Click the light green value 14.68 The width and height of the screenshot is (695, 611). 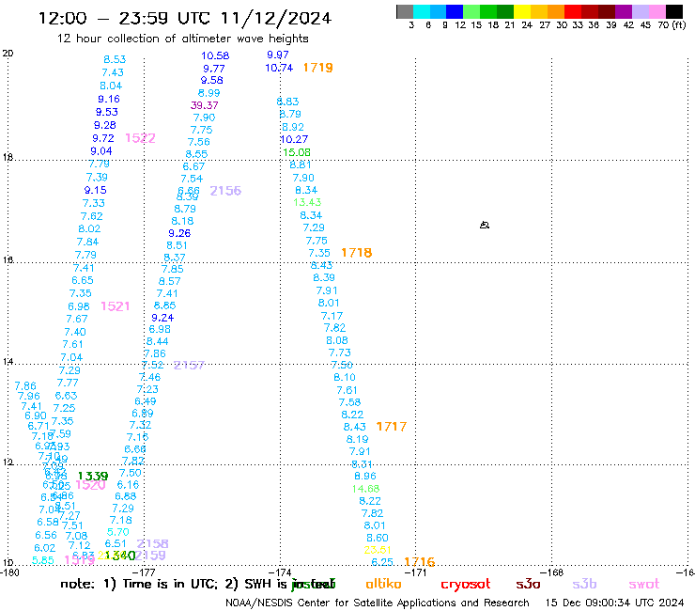click(x=365, y=489)
